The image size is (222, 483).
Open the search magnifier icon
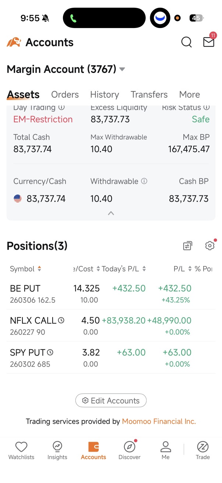click(x=187, y=42)
